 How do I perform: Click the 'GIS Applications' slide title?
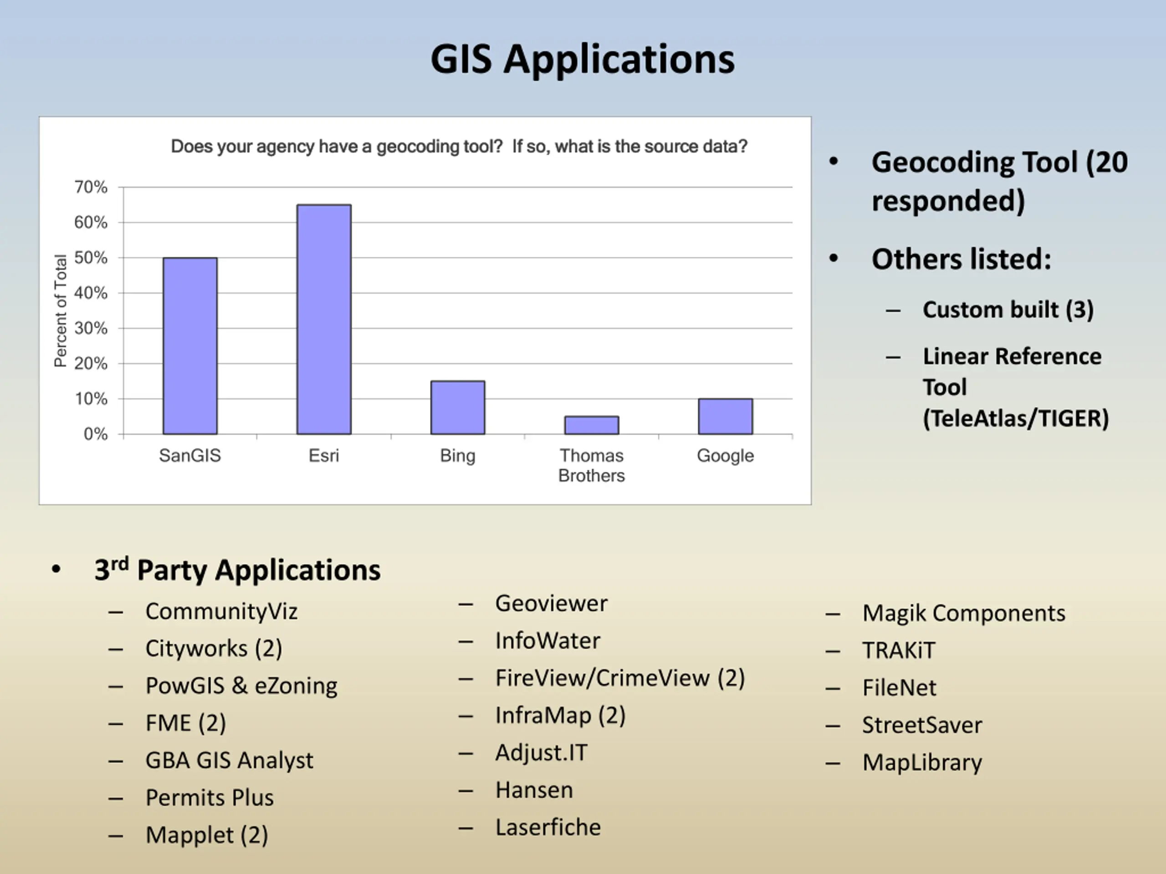pos(583,60)
